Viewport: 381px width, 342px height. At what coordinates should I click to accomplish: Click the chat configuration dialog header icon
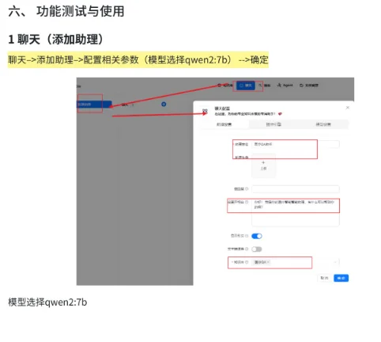point(205,111)
